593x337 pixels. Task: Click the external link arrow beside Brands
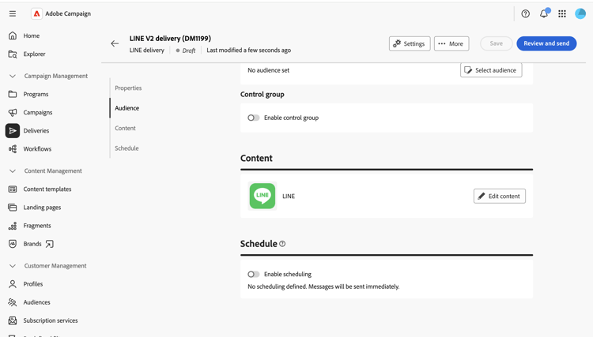click(x=50, y=244)
